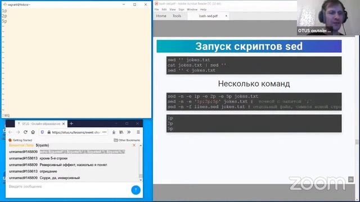Click chat message 'Реверсивный эффект, насколько я понял'
360x202 pixels.
73,164
